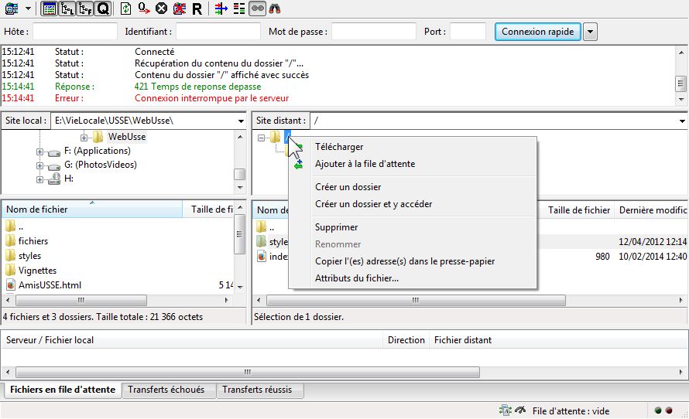
Task: Click the cancel current operation icon
Action: click(x=161, y=9)
